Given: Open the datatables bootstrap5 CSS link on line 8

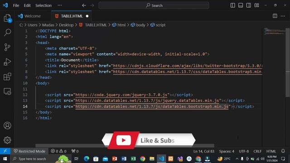Looking at the screenshot, I should (x=188, y=72).
